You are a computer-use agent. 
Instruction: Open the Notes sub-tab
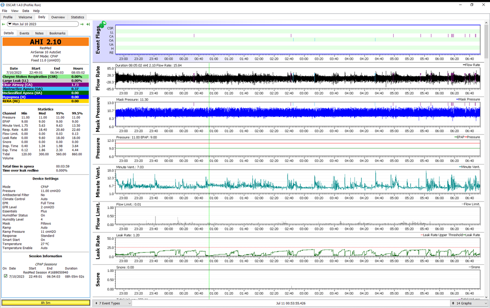[x=39, y=33]
